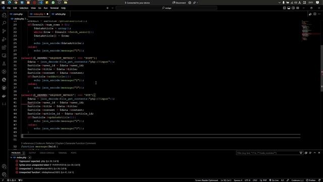Go back with the navigation arrow
Image resolution: width=323 pixels, height=182 pixels.
(x=107, y=8)
